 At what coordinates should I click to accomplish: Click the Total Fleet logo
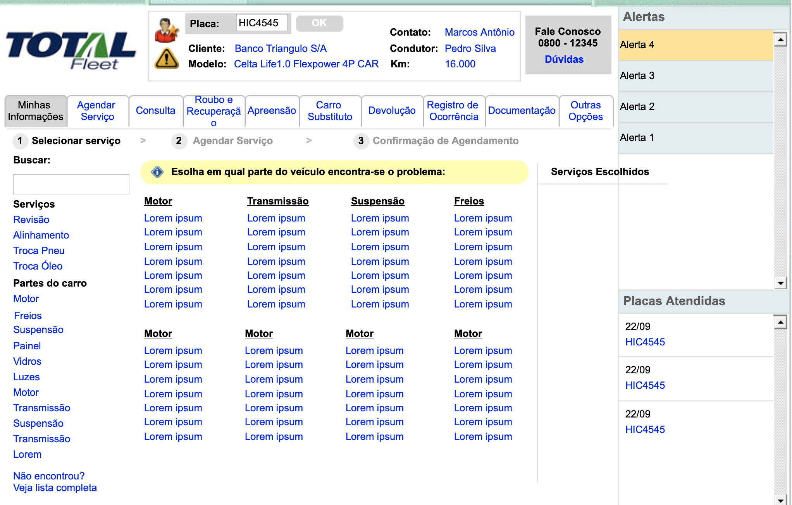(x=71, y=50)
